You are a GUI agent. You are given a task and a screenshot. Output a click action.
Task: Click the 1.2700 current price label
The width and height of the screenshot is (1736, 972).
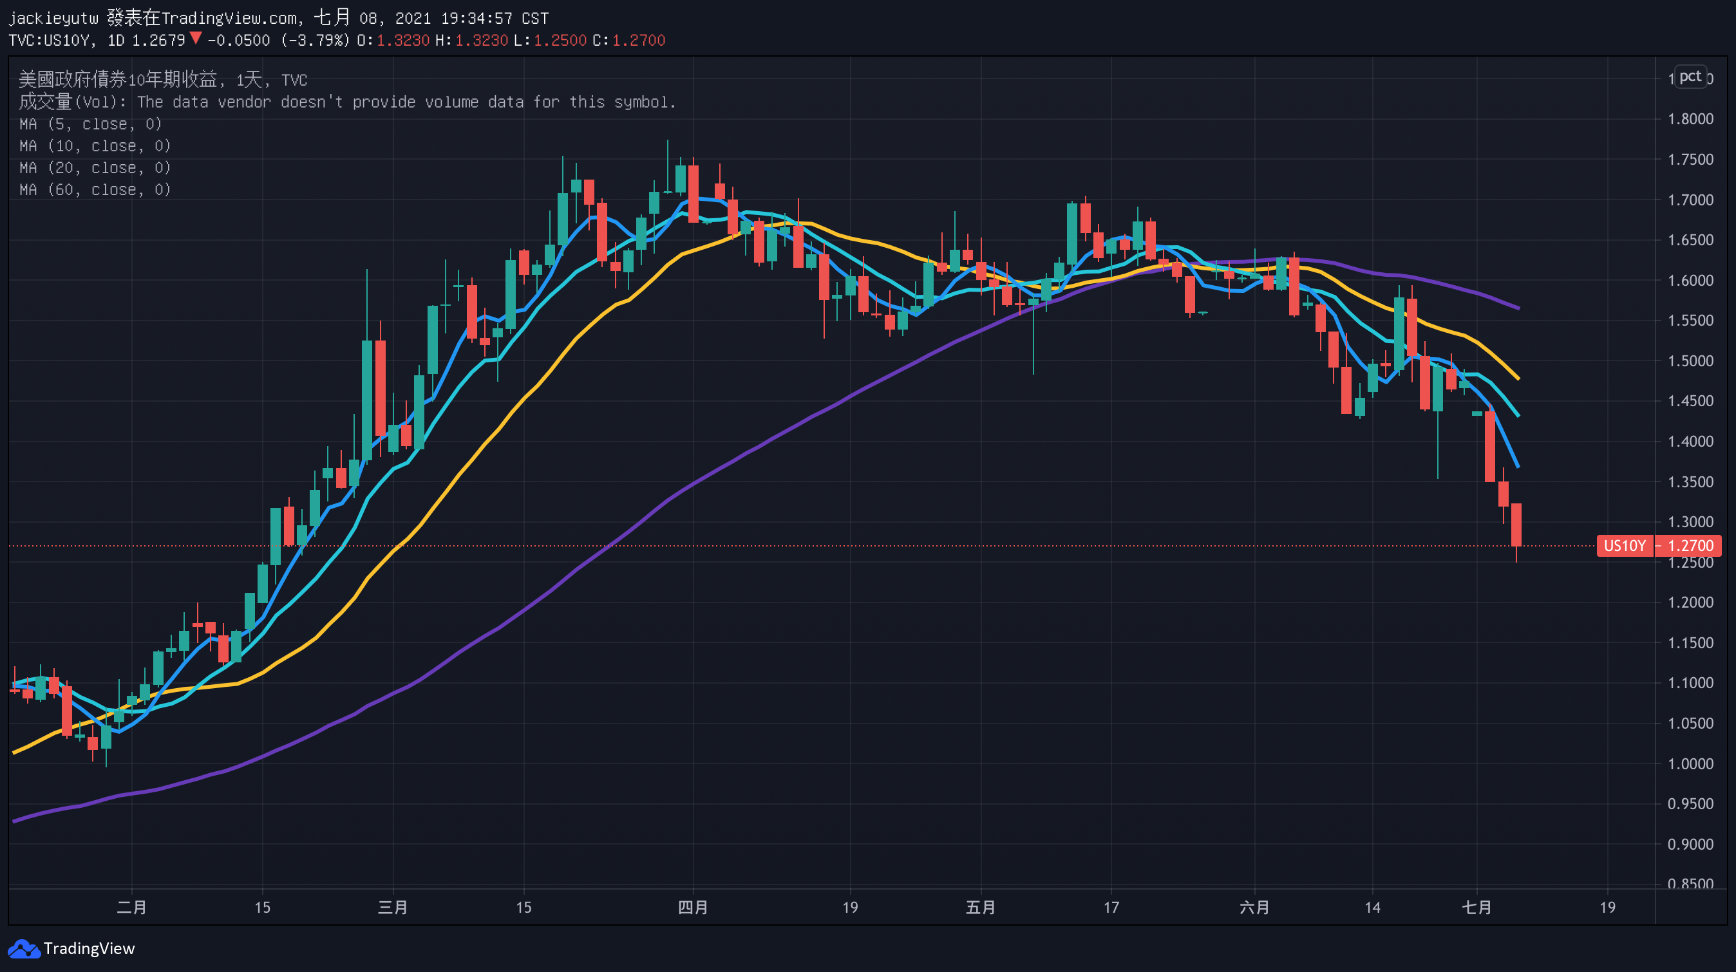point(1690,546)
